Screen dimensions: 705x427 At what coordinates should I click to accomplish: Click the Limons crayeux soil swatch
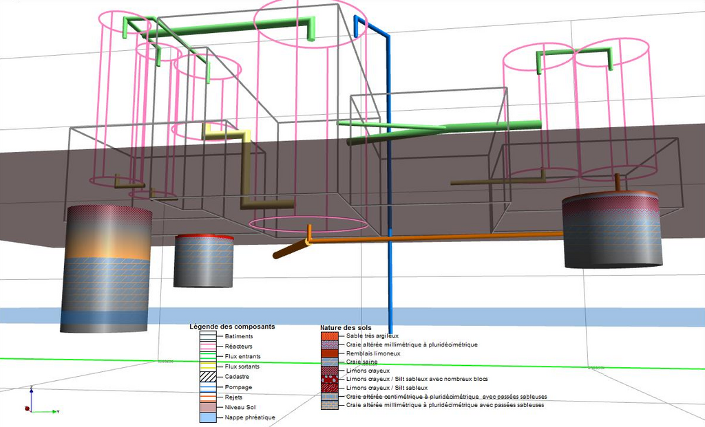pyautogui.click(x=330, y=371)
